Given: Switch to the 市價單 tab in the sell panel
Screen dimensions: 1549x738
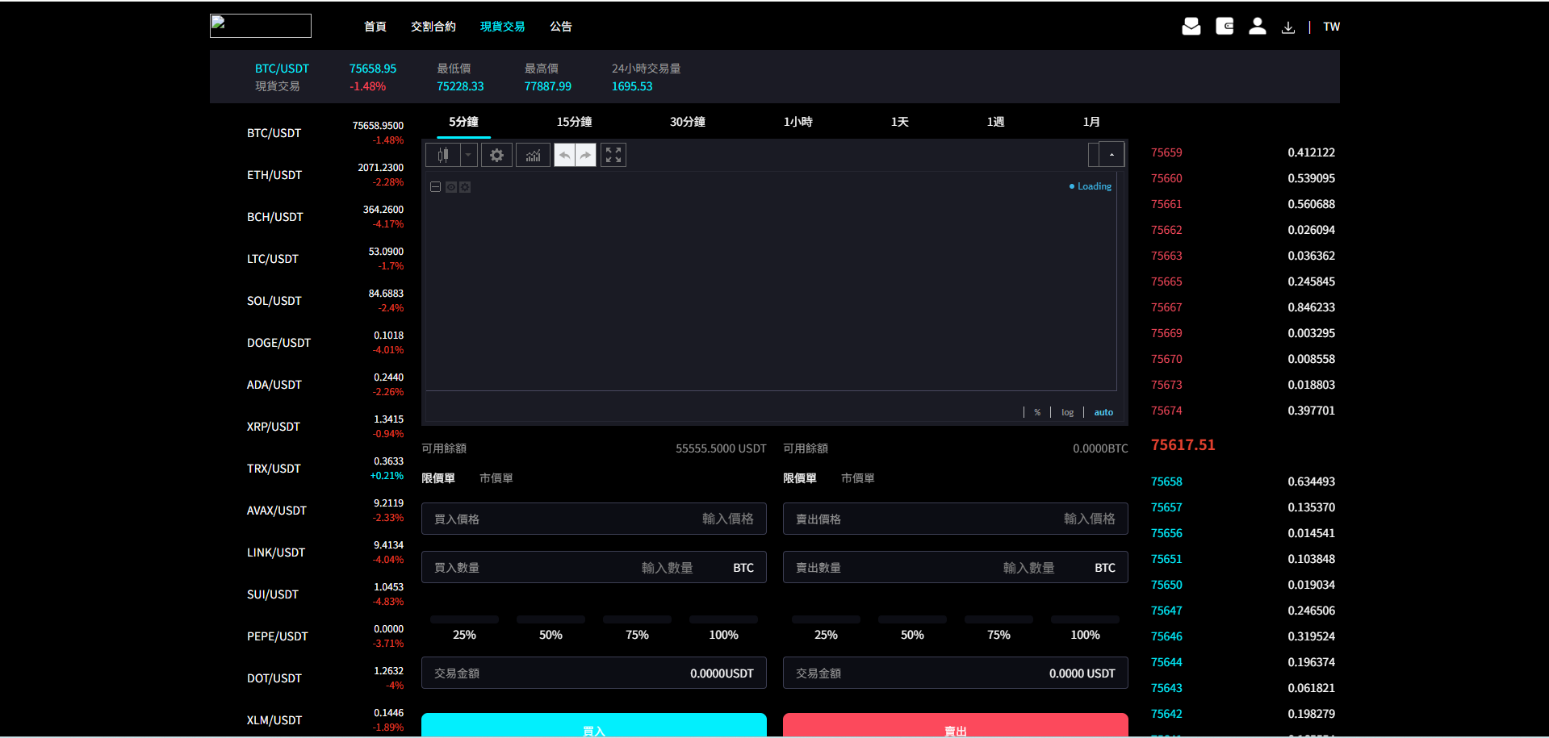Looking at the screenshot, I should [858, 478].
